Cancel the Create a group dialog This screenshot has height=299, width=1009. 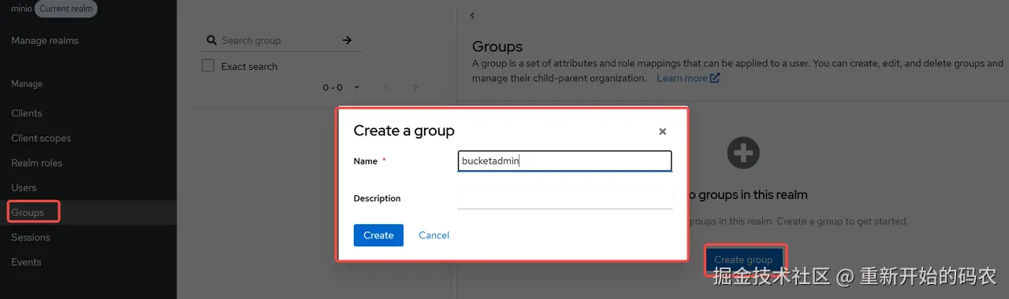tap(434, 235)
